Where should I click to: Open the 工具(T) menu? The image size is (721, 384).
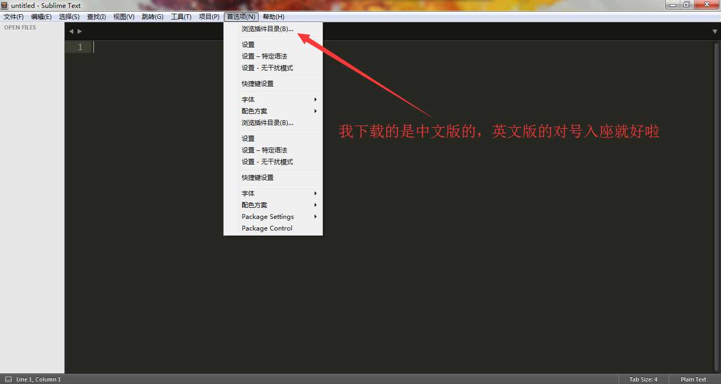coord(181,17)
